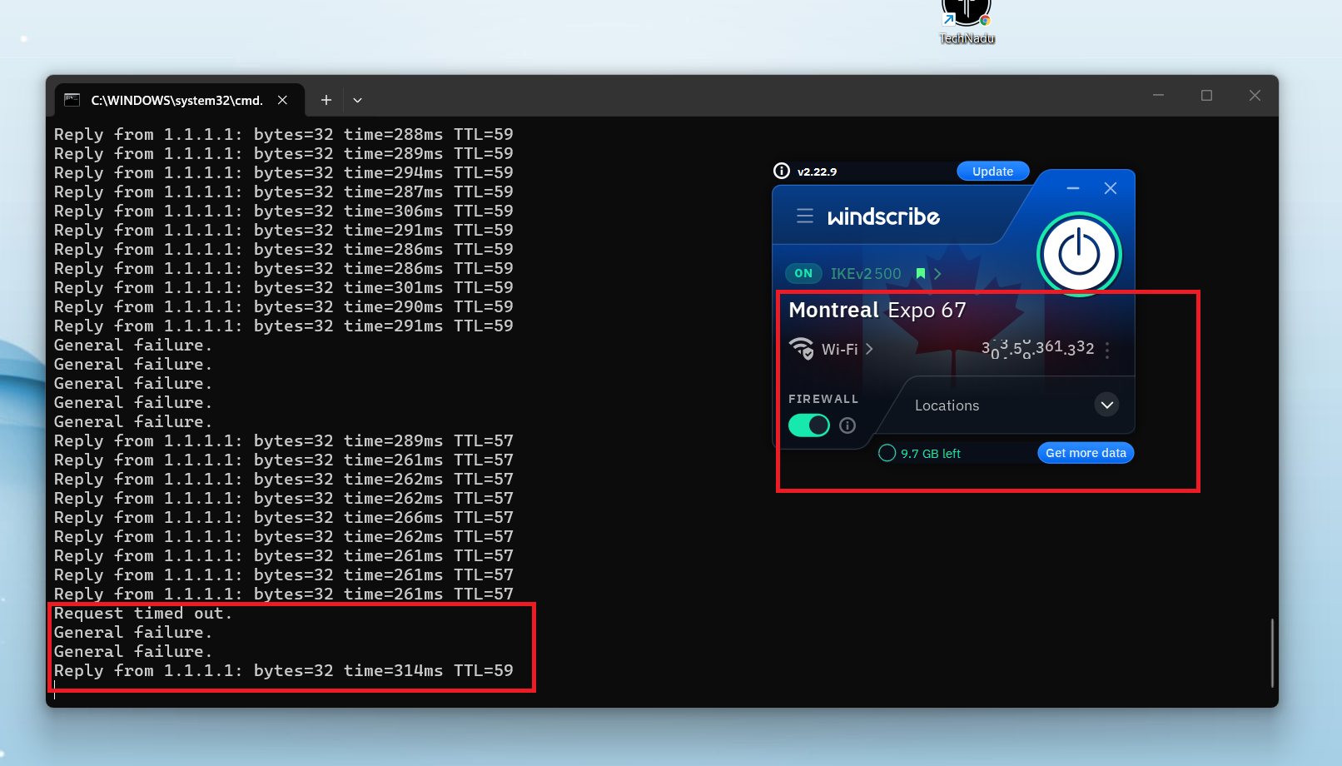Open Wi-Fi network options chevron
This screenshot has height=766, width=1342.
[x=869, y=349]
